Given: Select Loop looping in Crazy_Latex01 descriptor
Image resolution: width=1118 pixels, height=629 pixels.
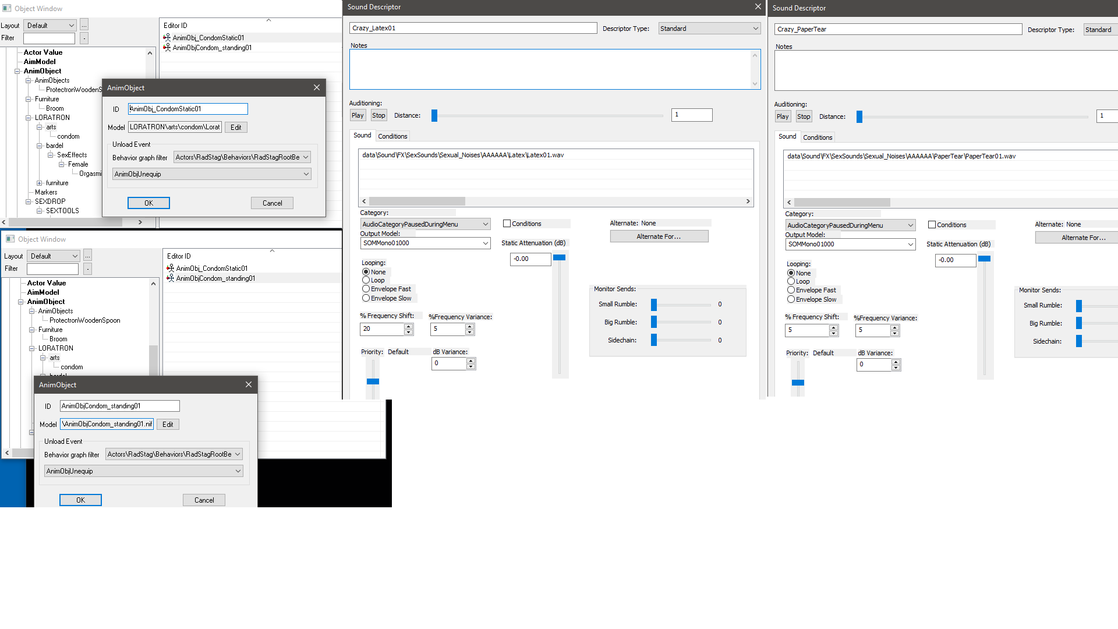Looking at the screenshot, I should (x=366, y=280).
